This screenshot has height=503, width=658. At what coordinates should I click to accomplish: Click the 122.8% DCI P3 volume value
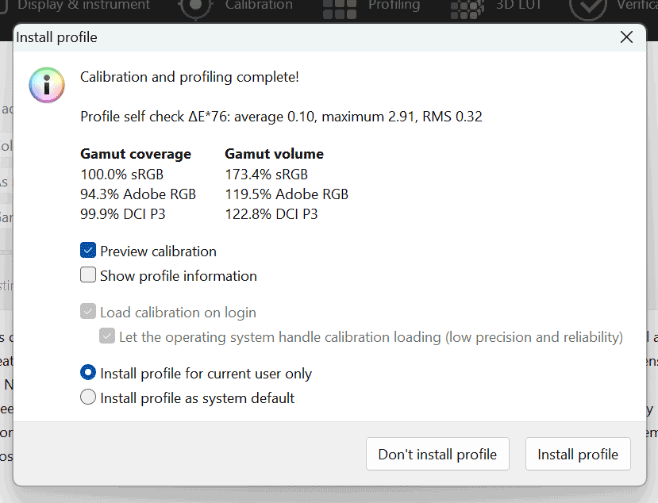(x=271, y=214)
